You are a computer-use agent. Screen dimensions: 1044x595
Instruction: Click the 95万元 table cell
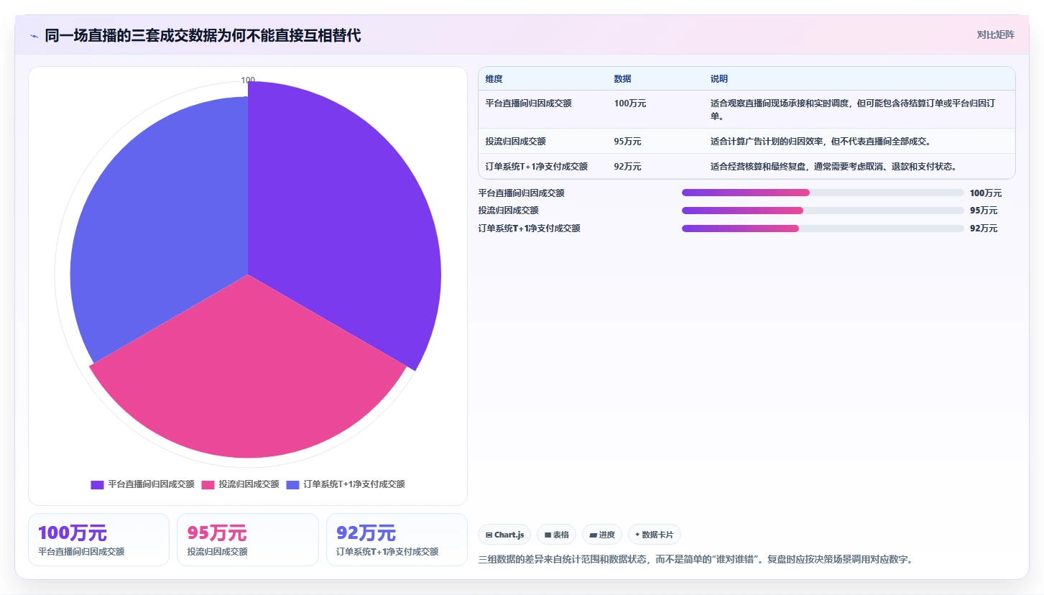click(x=627, y=141)
